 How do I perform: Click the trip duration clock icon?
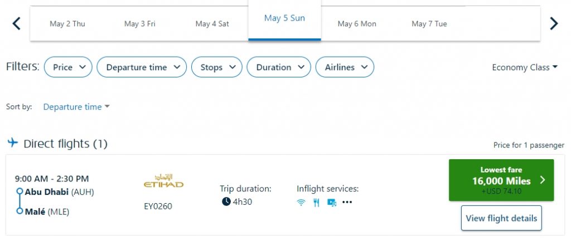pos(226,201)
